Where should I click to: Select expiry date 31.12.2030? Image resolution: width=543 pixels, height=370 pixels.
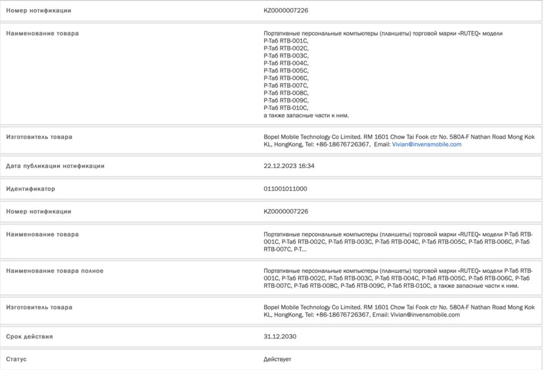point(280,336)
